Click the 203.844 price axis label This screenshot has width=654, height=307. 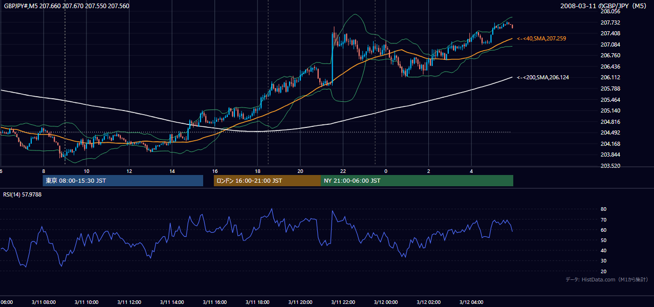pyautogui.click(x=611, y=155)
